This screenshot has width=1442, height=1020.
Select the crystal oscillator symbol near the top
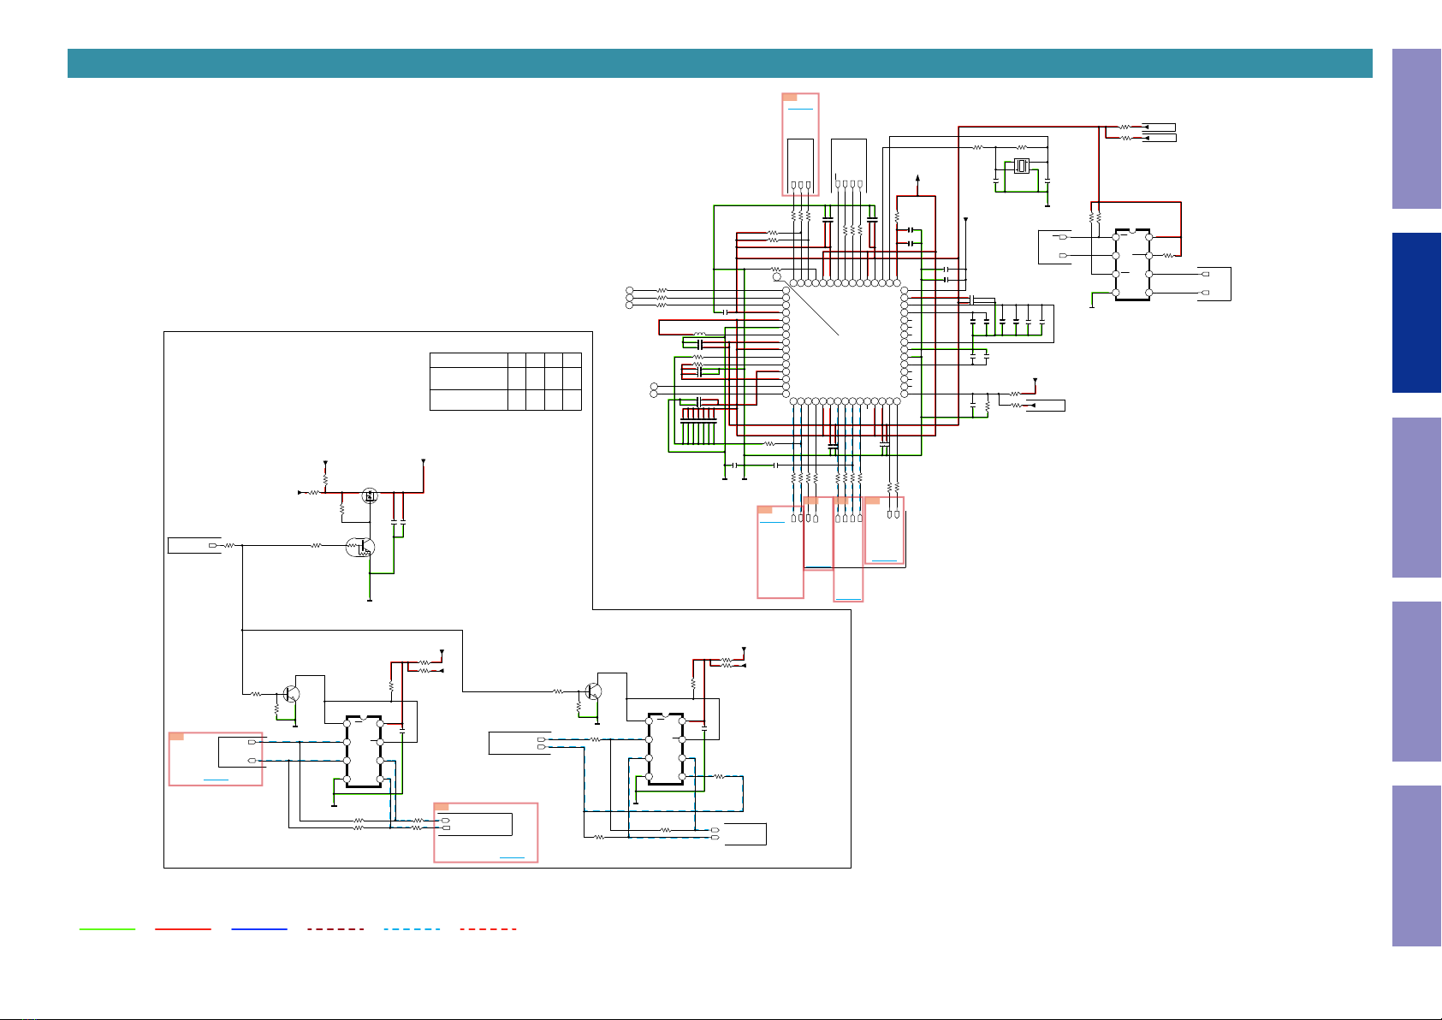tap(1022, 166)
